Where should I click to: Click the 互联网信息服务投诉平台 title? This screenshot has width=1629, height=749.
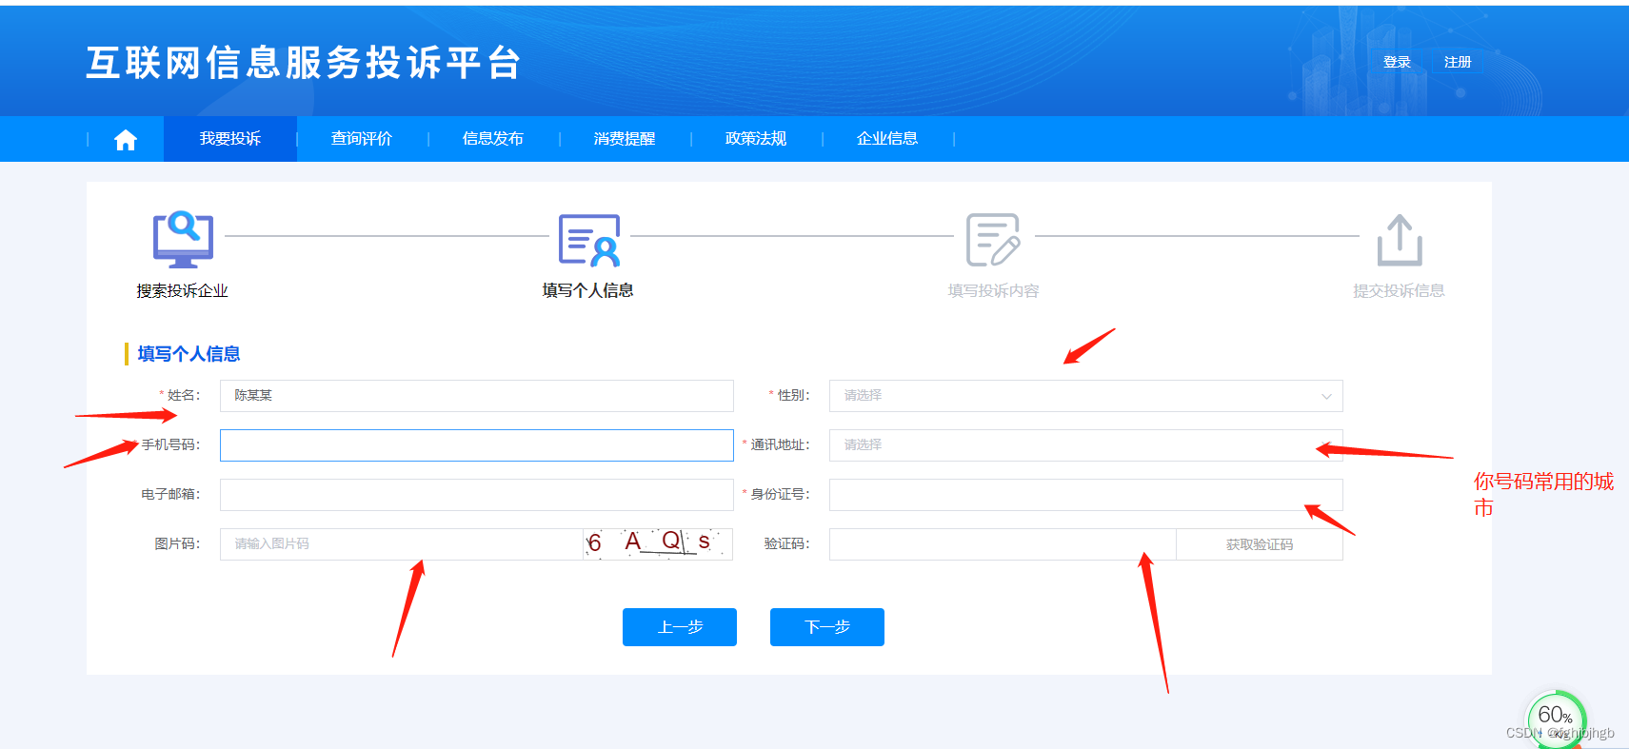coord(304,64)
